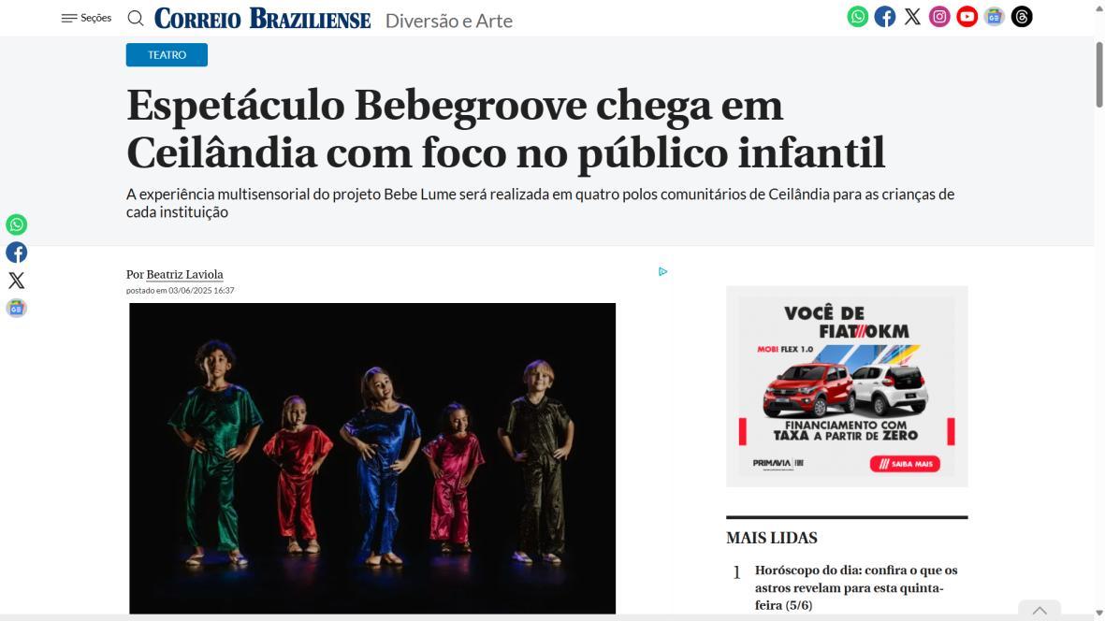This screenshot has width=1105, height=621.
Task: Share article via Facebook side button
Action: click(16, 253)
